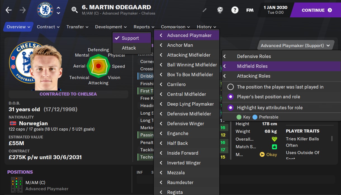Open the Overview dropdown menu
The width and height of the screenshot is (341, 195).
(x=18, y=27)
